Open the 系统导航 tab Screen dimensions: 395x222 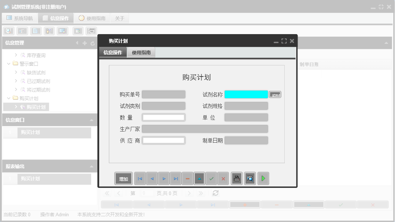point(20,18)
